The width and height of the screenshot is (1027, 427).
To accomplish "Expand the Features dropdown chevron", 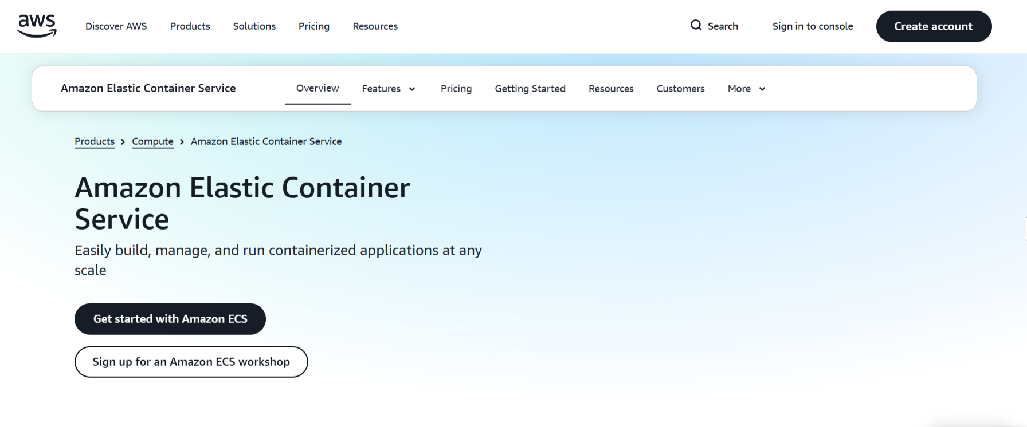I will click(412, 89).
